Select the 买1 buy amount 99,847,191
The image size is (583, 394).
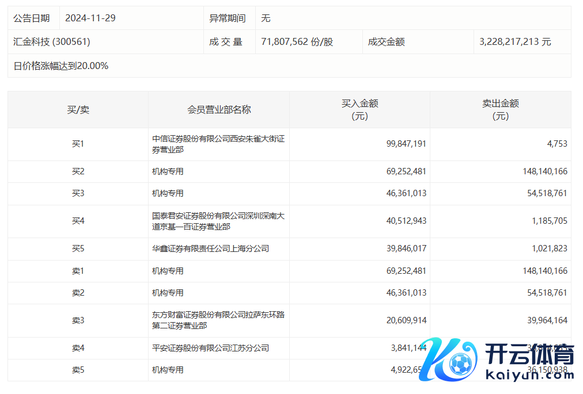406,144
